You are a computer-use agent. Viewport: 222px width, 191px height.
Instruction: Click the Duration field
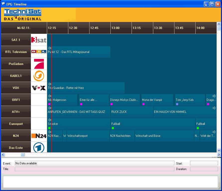pyautogui.click(x=204, y=169)
